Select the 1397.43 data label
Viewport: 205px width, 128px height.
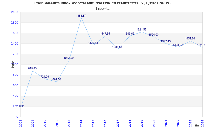166,41
